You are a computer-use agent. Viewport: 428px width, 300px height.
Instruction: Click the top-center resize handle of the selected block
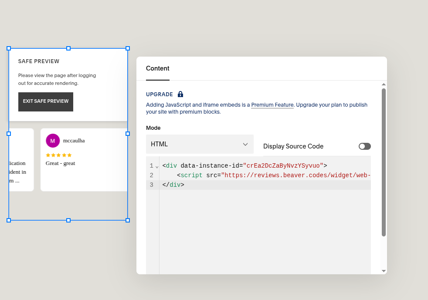coord(68,48)
